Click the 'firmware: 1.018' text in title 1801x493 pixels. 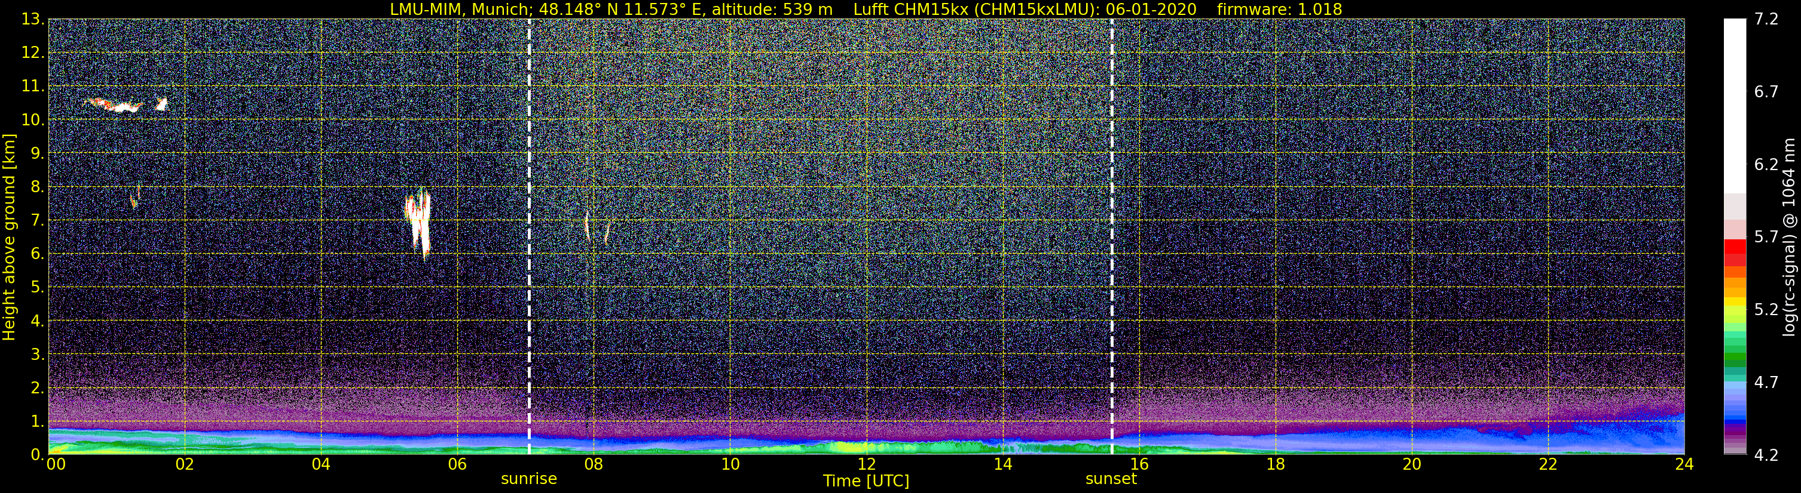tap(1279, 10)
